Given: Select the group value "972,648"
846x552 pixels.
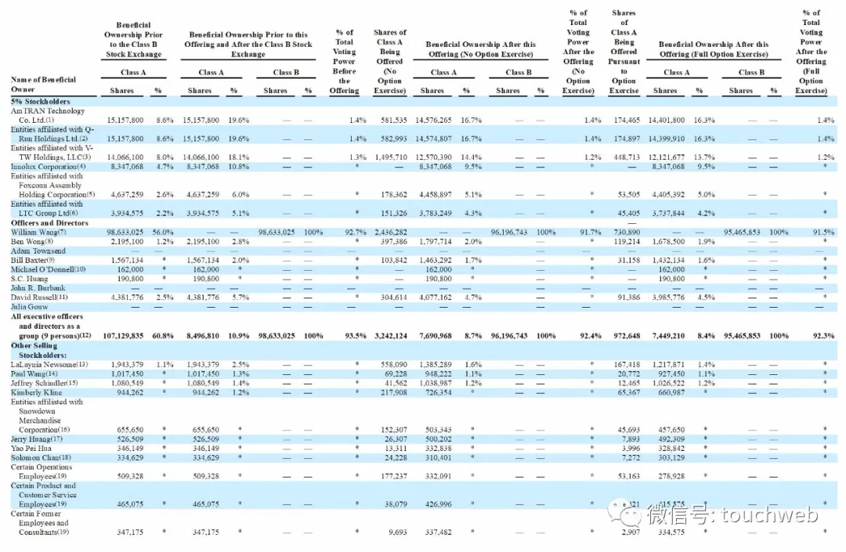Looking at the screenshot, I should coord(627,336).
